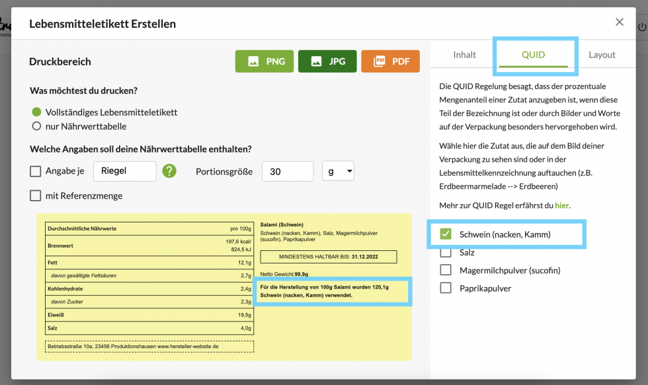Viewport: 648px width, 385px height.
Task: Download the label as PDF
Action: pyautogui.click(x=390, y=61)
